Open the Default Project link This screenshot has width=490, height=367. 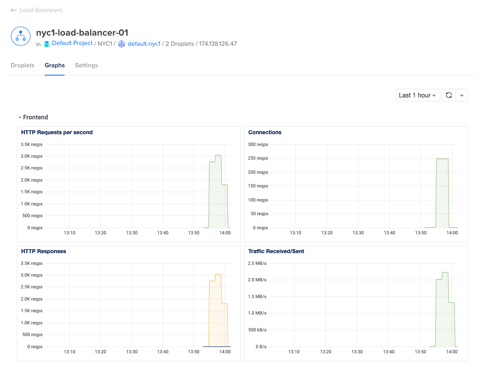tap(72, 43)
